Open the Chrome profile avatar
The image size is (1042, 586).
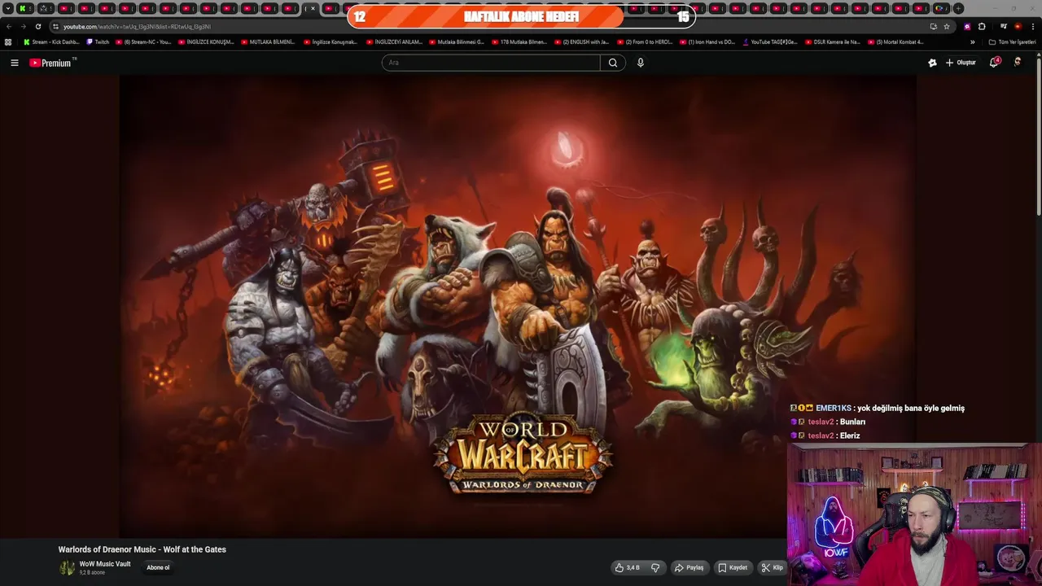[1018, 26]
